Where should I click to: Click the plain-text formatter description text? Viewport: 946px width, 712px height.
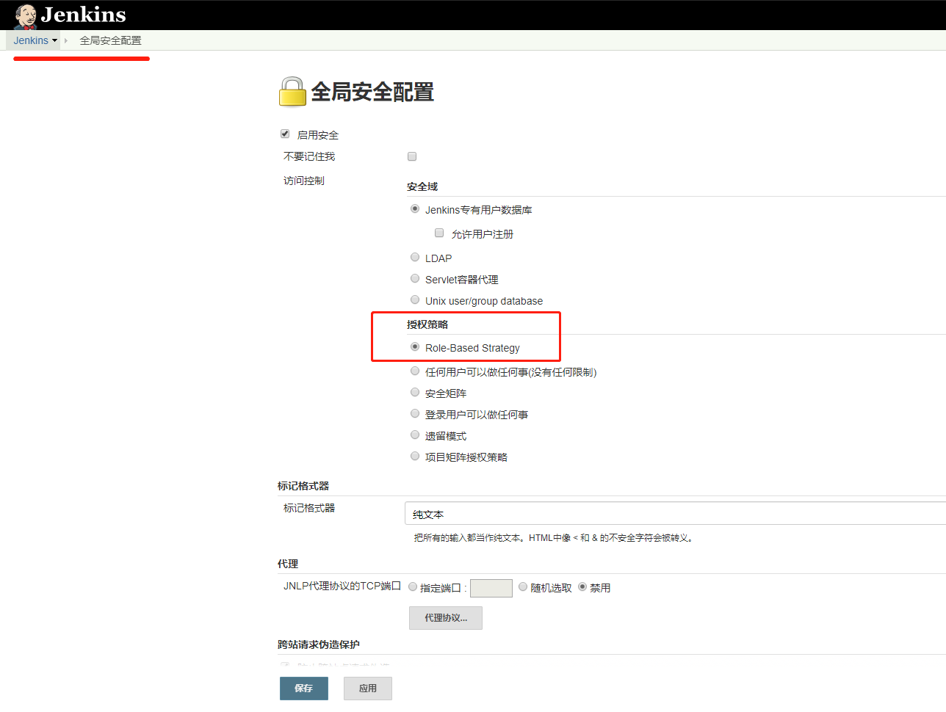click(x=555, y=538)
